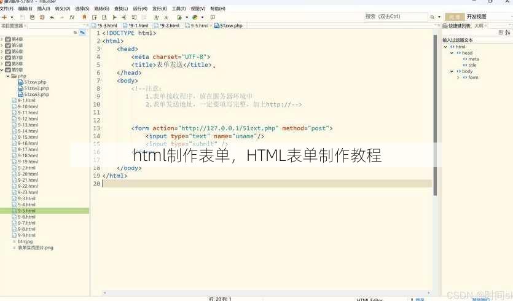
Task: Click the form action URL on line 13
Action: tap(229, 128)
